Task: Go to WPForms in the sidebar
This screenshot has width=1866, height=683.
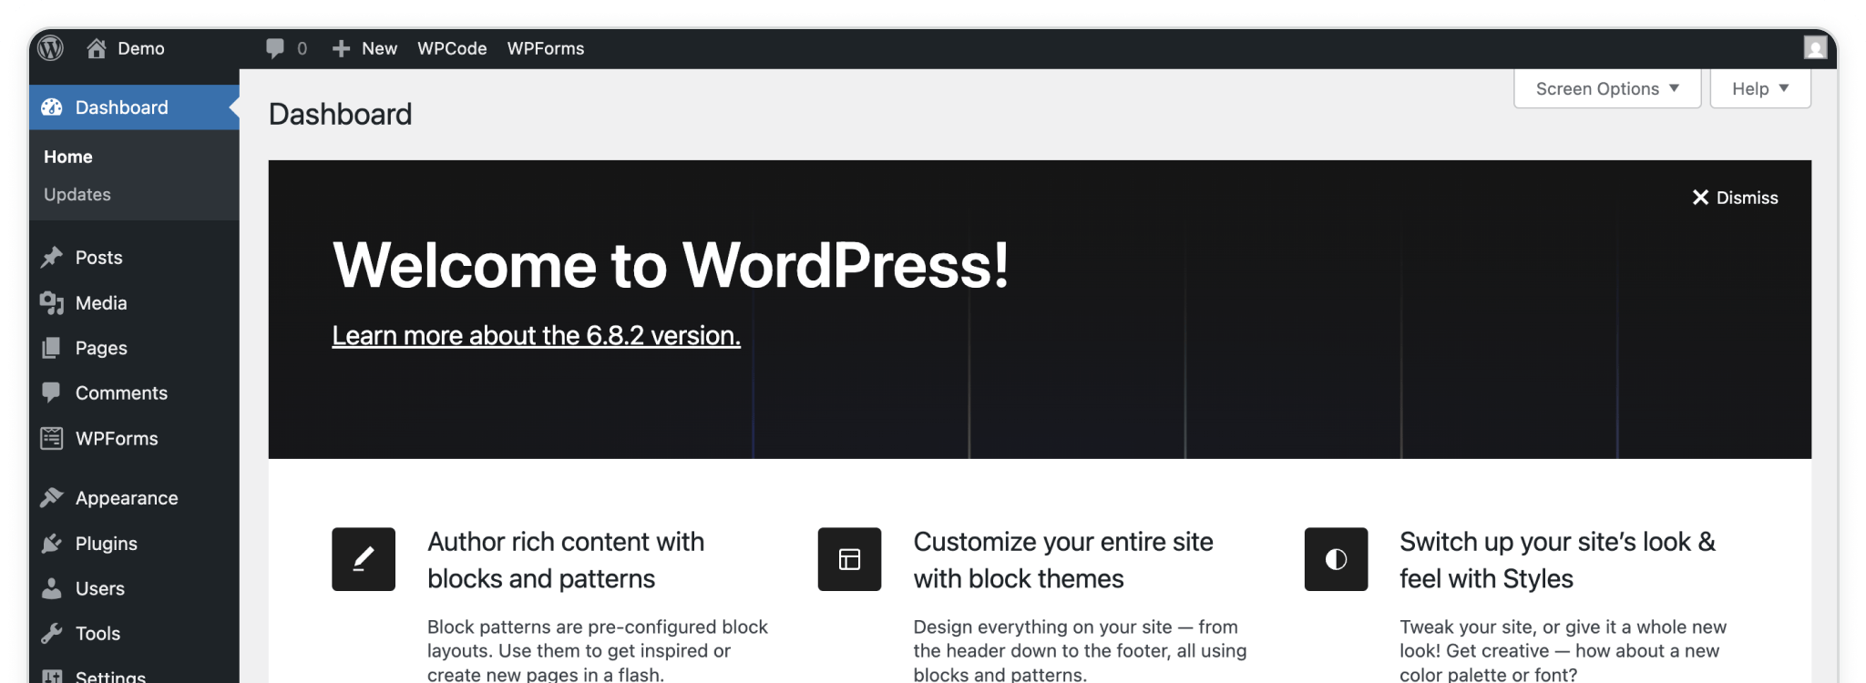Action: tap(117, 438)
